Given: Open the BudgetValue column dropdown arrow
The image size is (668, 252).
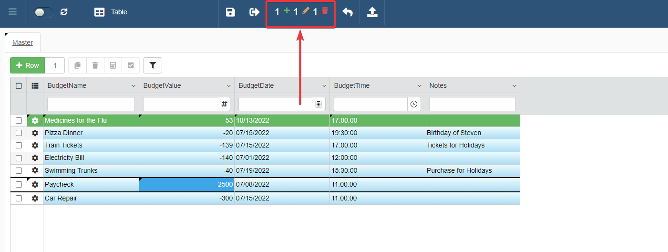Looking at the screenshot, I should coord(228,86).
